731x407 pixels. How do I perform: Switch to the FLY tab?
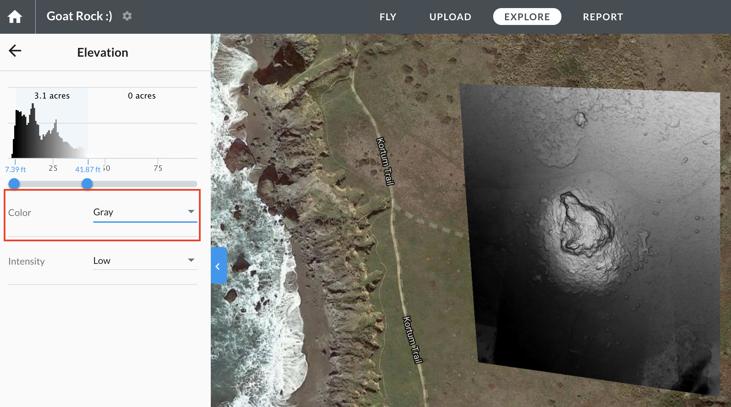point(388,17)
